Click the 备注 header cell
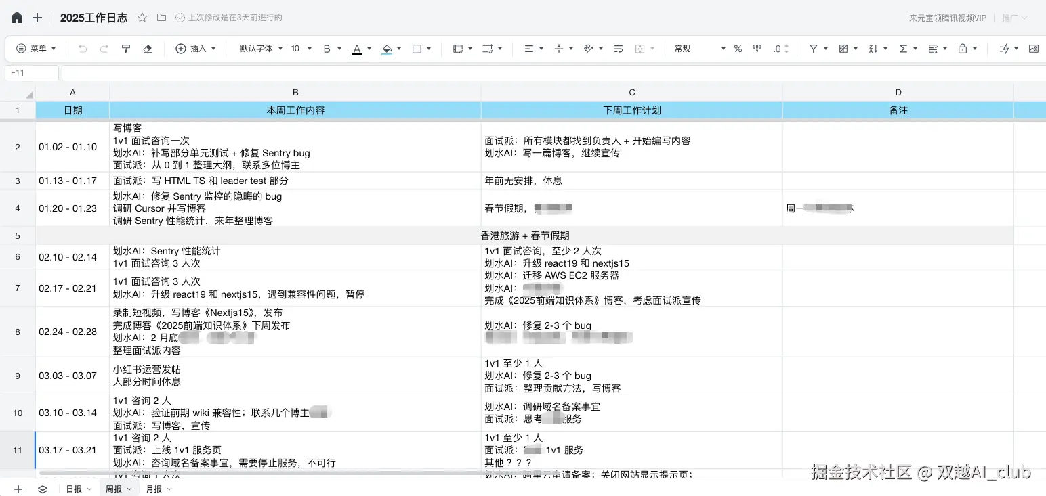This screenshot has height=496, width=1046. [898, 110]
